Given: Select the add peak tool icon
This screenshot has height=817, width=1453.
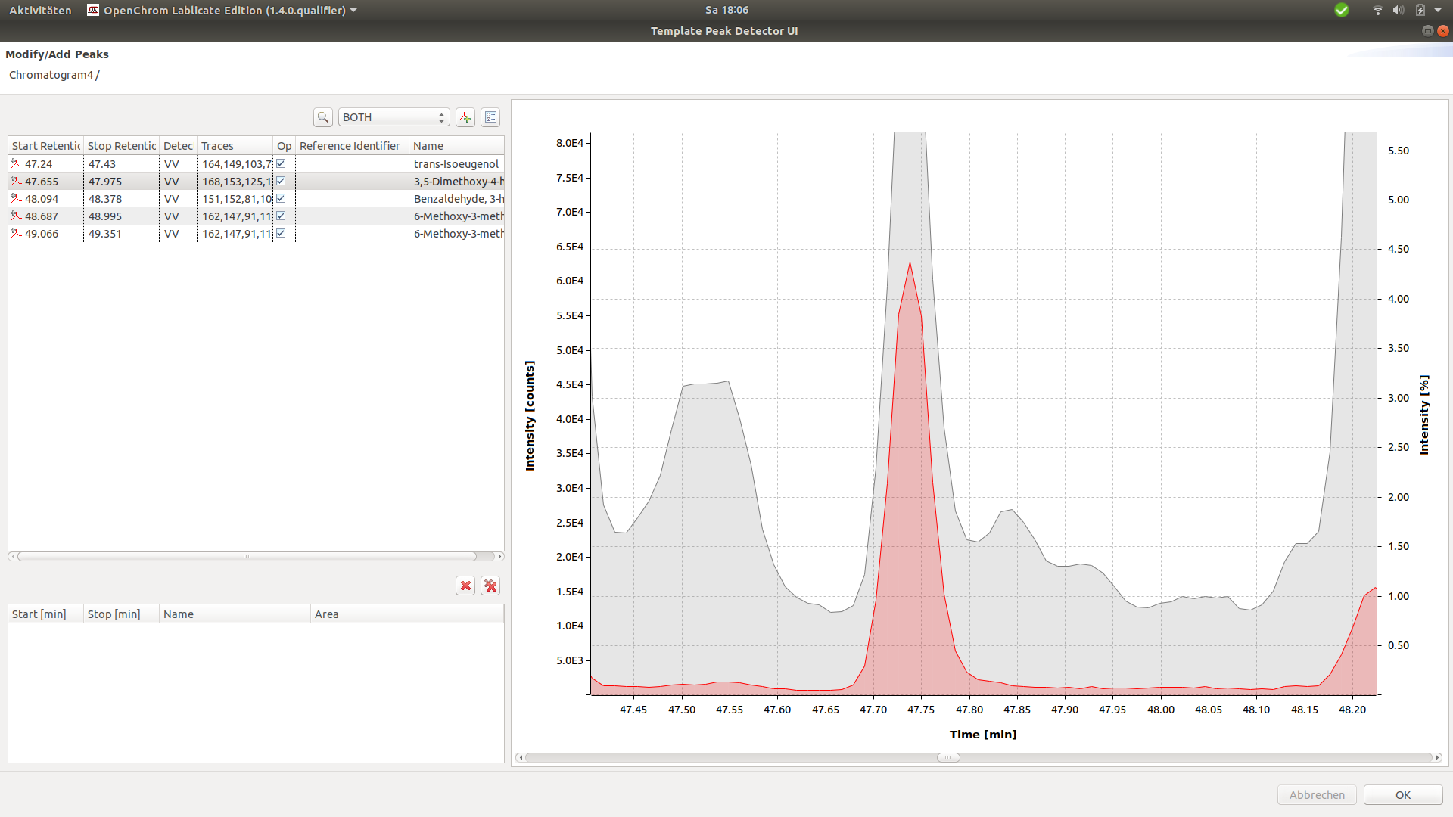Looking at the screenshot, I should click(x=465, y=117).
